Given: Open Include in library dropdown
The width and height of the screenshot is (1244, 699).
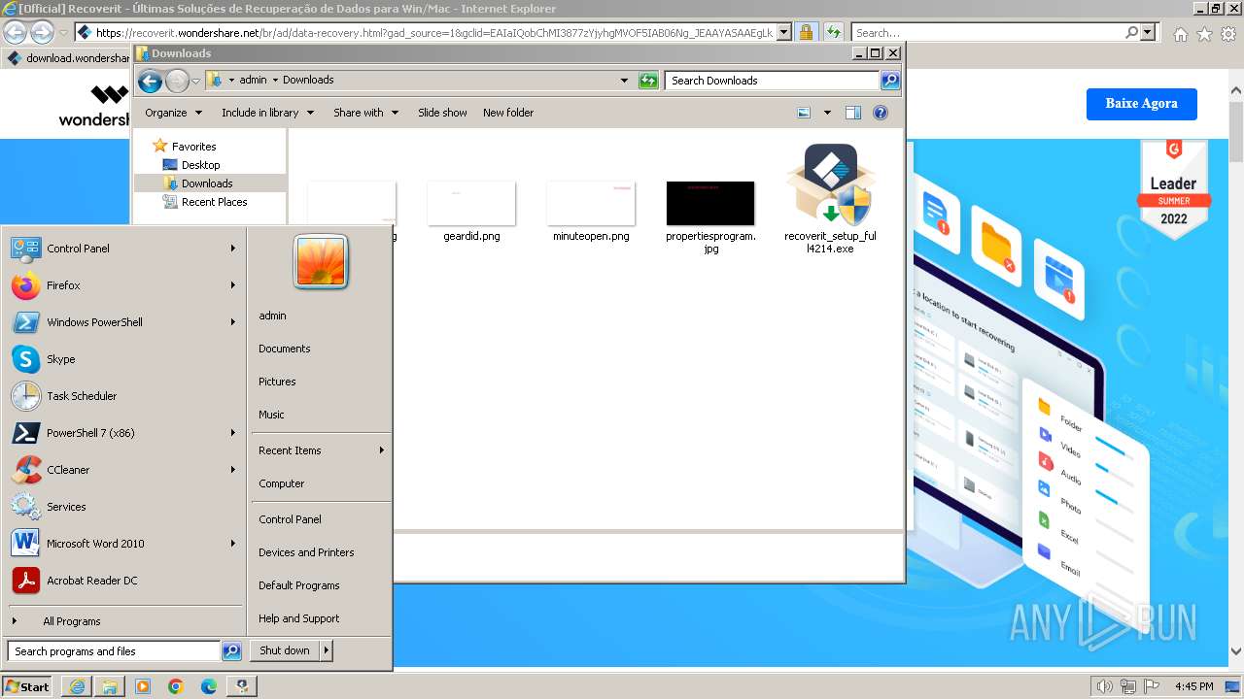Looking at the screenshot, I should pos(267,113).
